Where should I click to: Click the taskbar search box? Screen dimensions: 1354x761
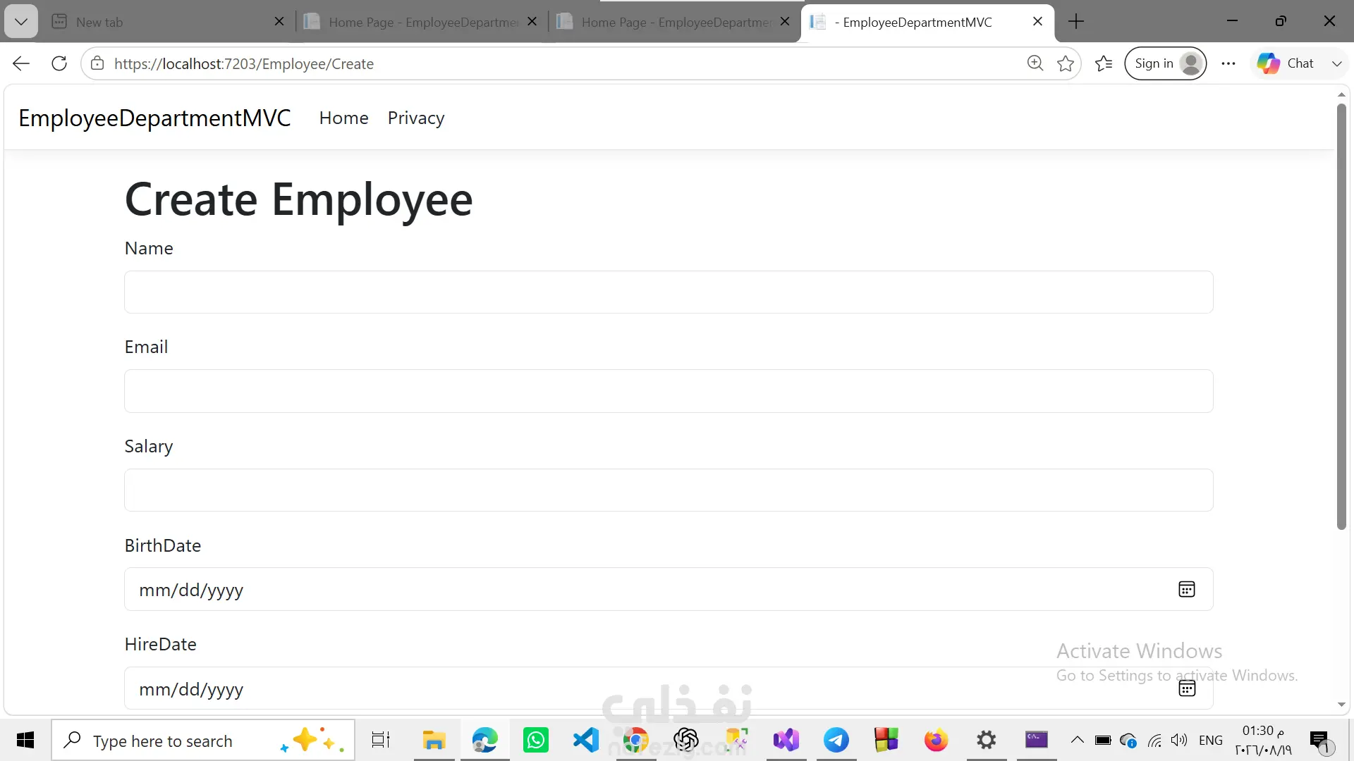[x=203, y=740]
